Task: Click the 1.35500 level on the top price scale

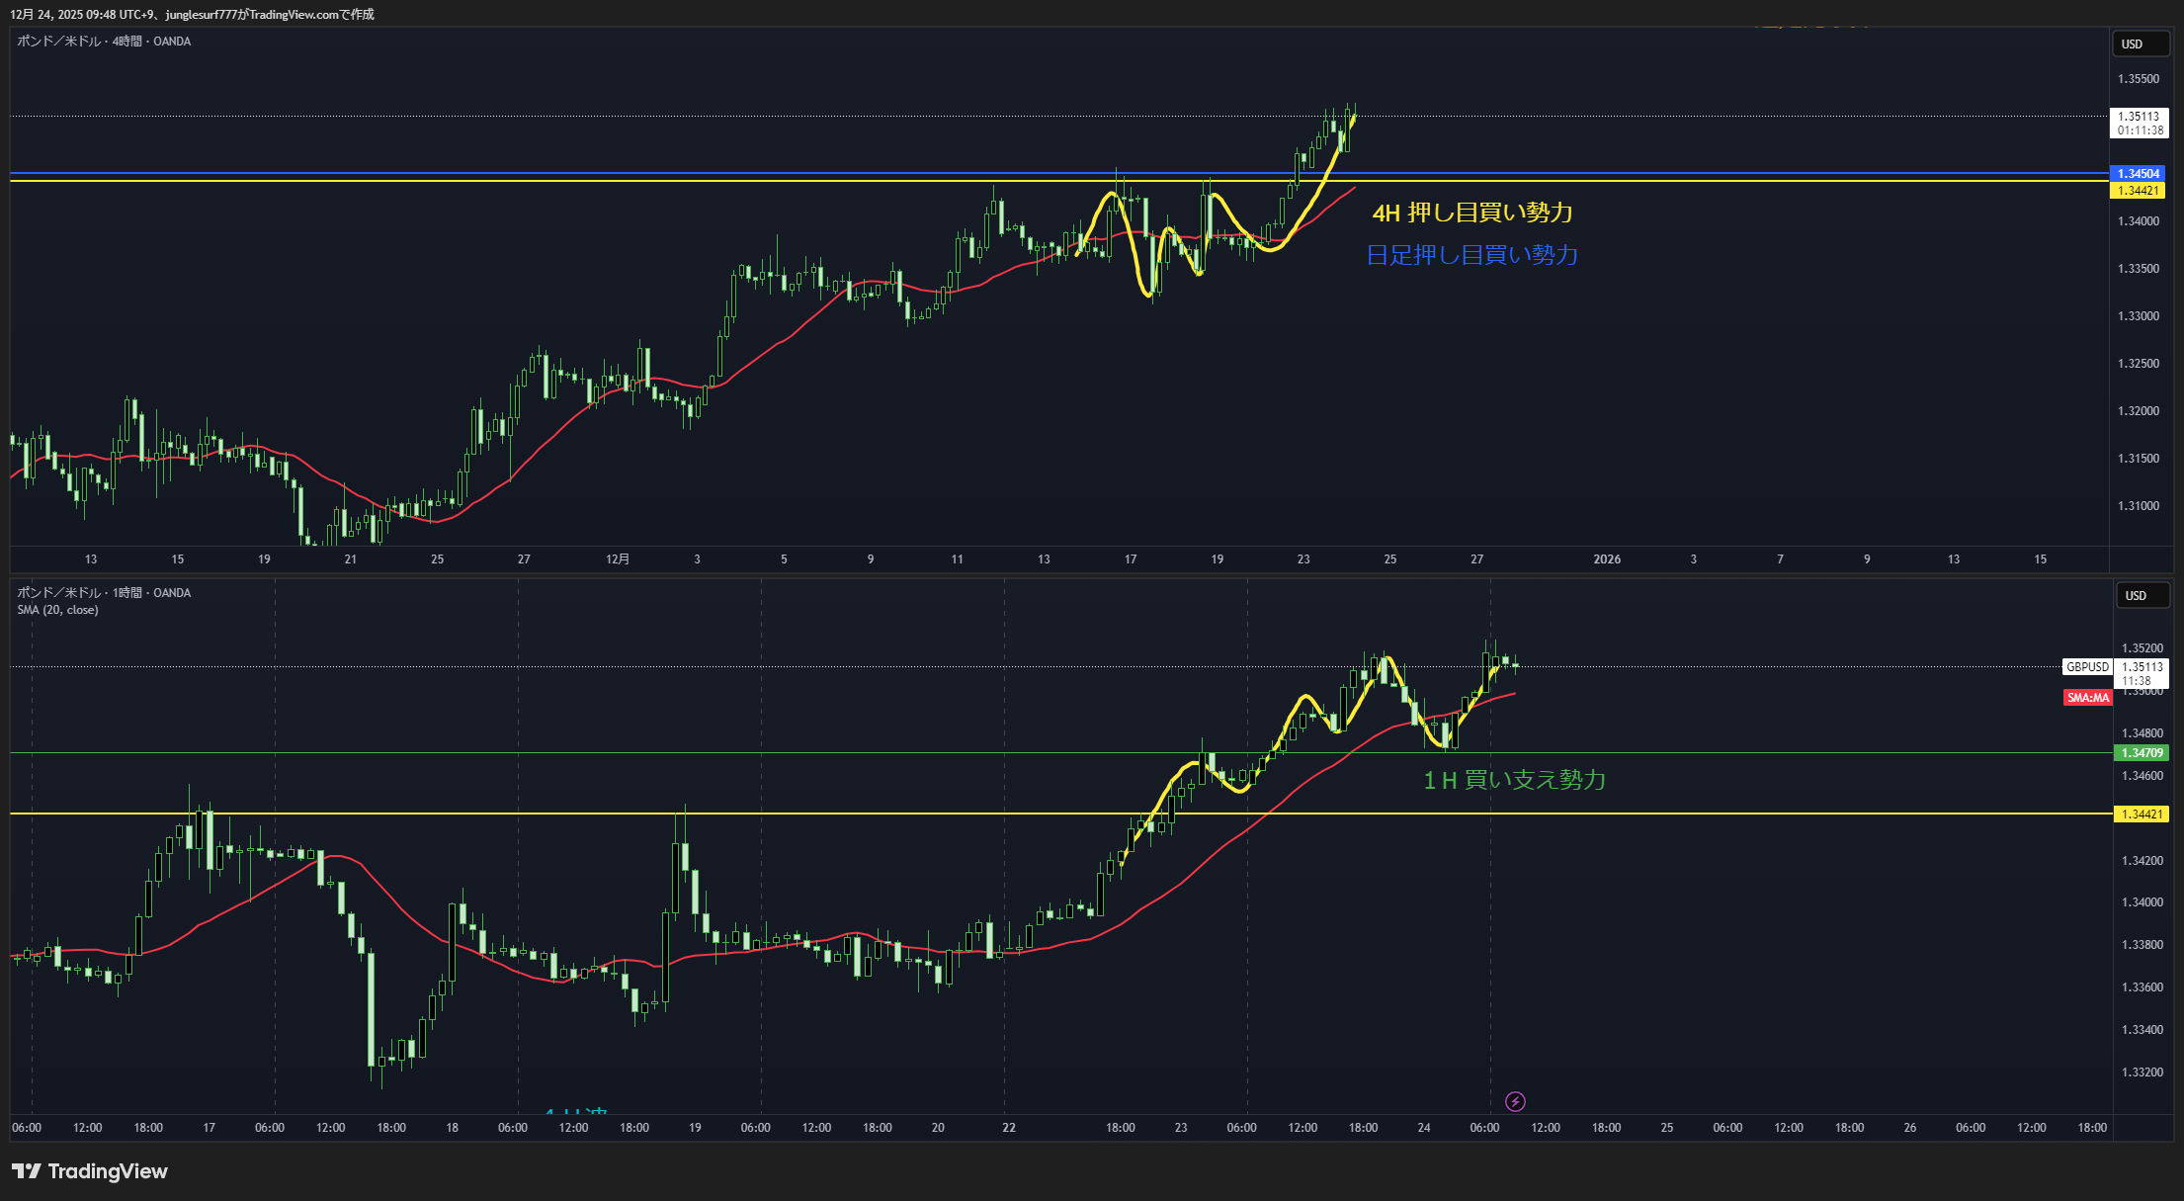Action: tap(2138, 79)
